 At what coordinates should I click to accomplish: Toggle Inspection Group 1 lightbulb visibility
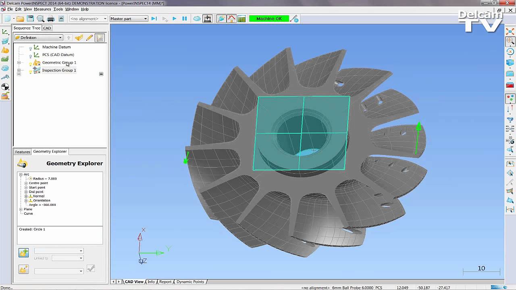coord(30,71)
